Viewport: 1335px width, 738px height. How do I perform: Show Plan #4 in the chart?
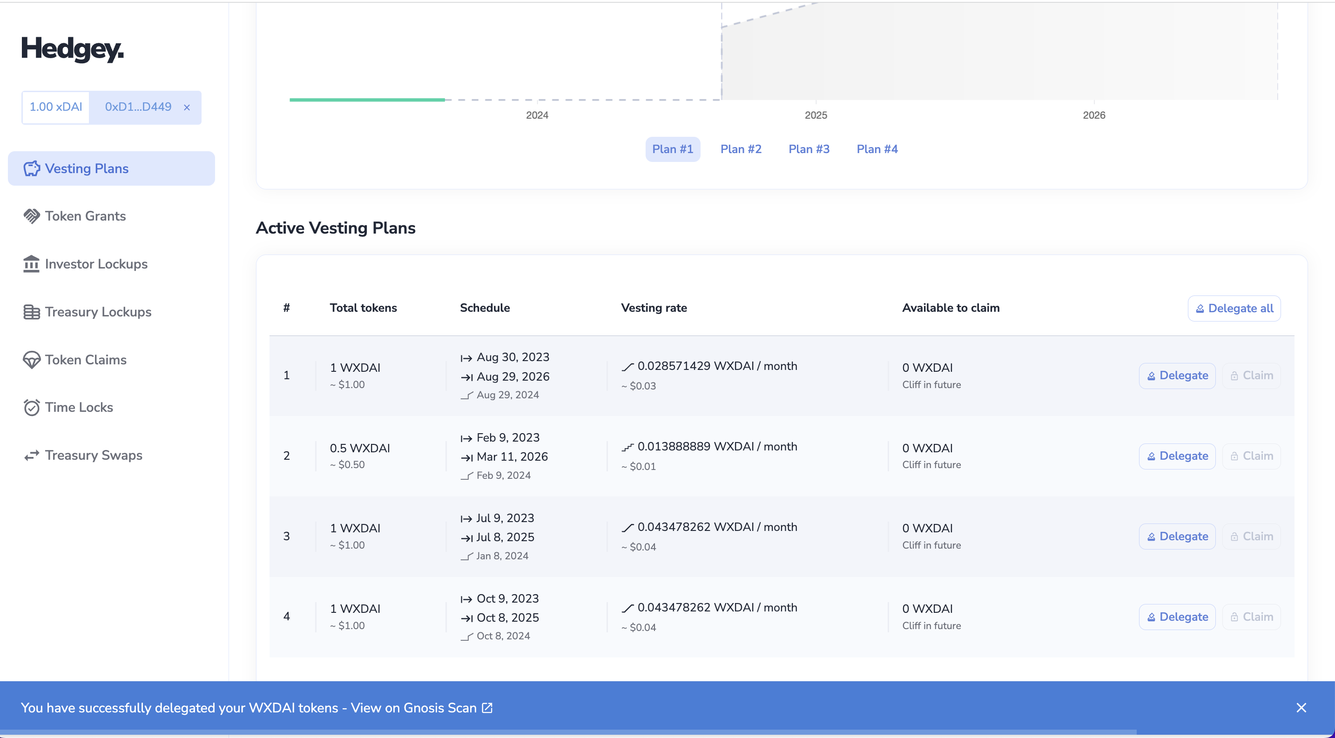[877, 149]
